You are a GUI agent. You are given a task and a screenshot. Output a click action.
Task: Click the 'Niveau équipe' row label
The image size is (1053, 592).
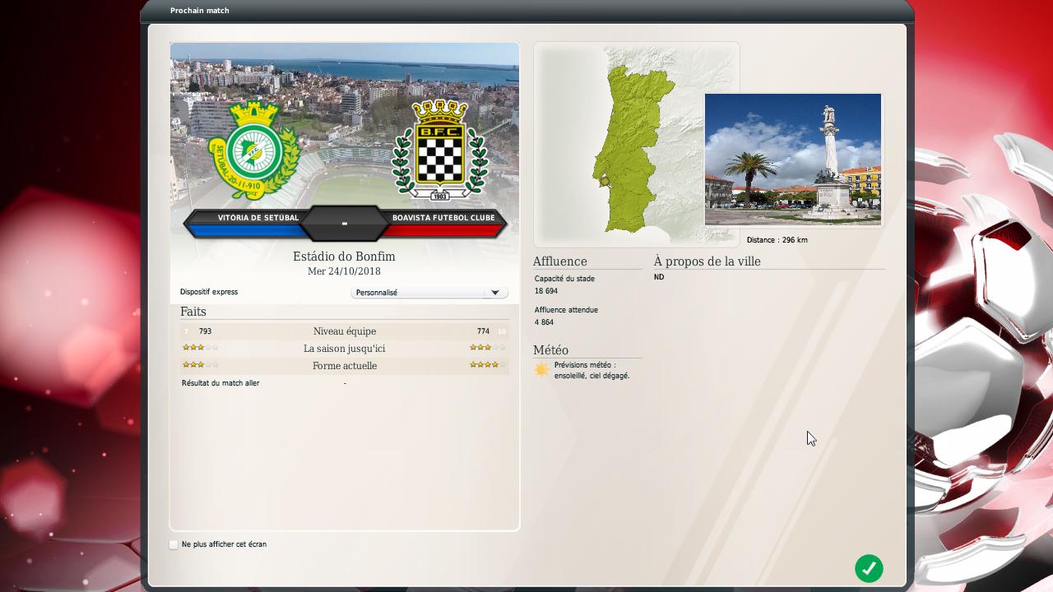tap(345, 331)
